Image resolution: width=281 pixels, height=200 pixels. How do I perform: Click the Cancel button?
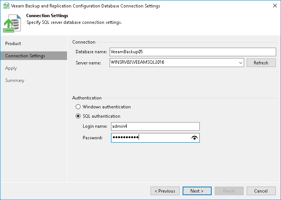261,191
